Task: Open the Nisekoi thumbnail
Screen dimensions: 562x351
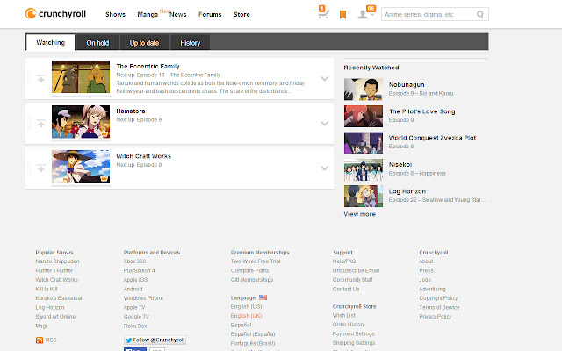Action: click(x=364, y=169)
